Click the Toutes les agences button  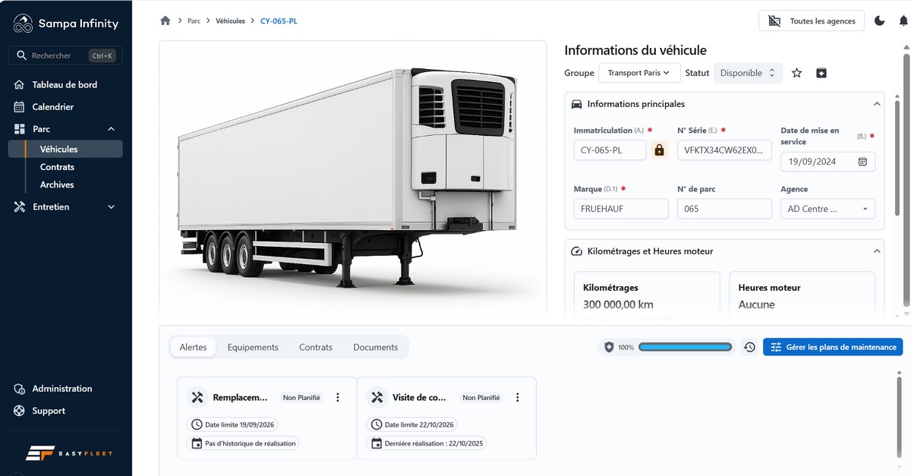[812, 21]
